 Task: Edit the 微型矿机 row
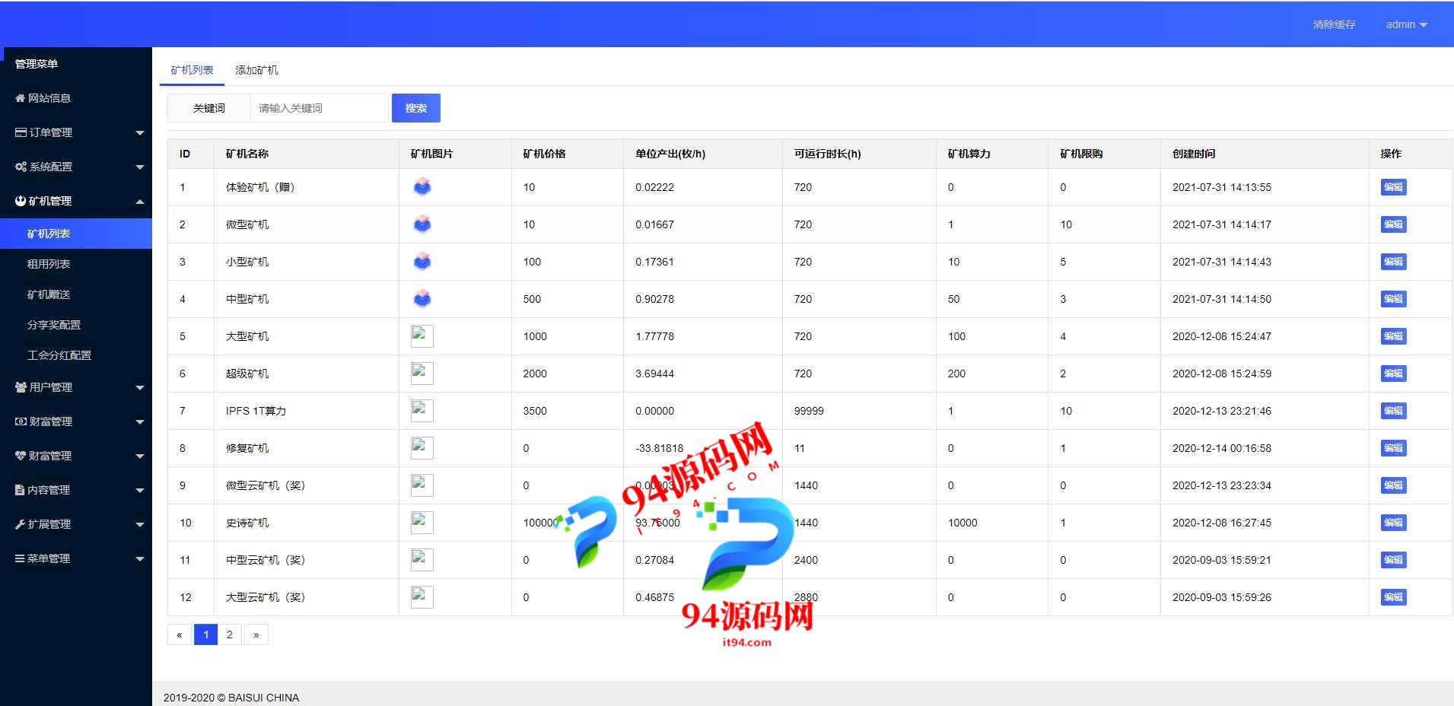pyautogui.click(x=1393, y=224)
